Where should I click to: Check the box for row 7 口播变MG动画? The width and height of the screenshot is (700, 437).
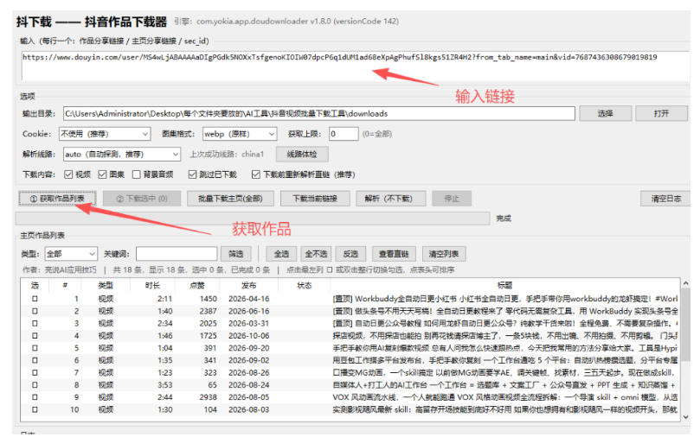(x=35, y=372)
